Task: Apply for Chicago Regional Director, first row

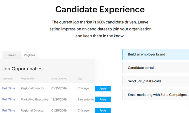Action: point(103,89)
